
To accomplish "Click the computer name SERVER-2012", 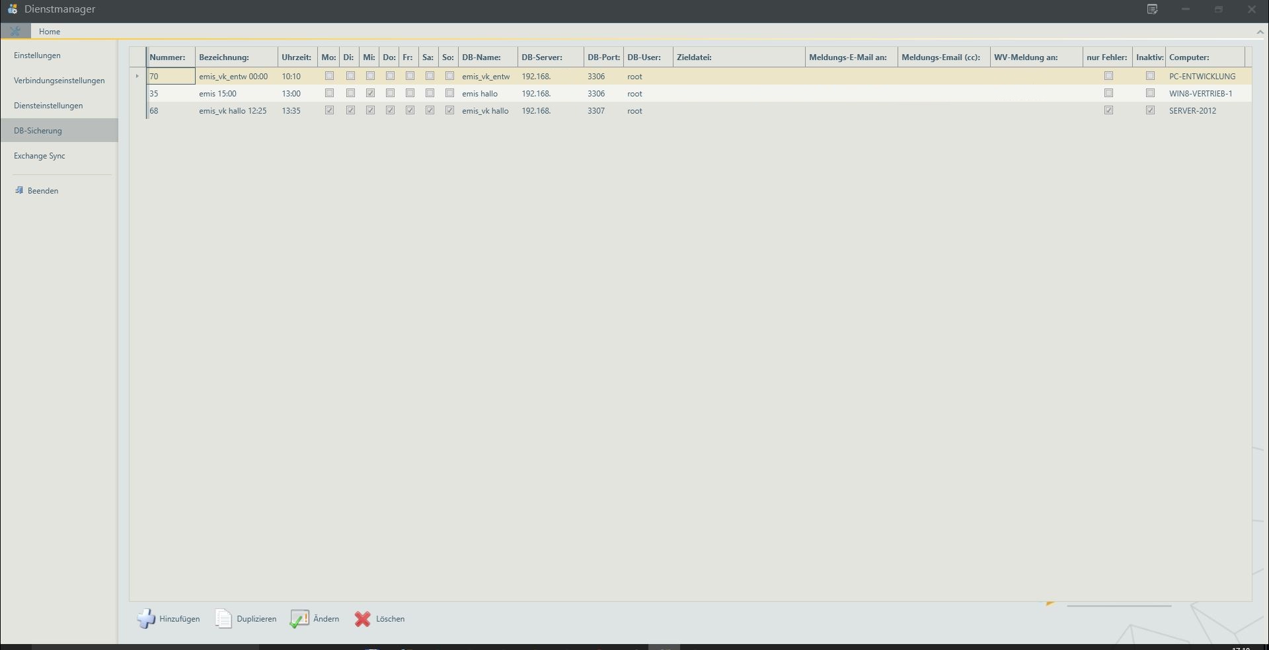I will pos(1192,111).
